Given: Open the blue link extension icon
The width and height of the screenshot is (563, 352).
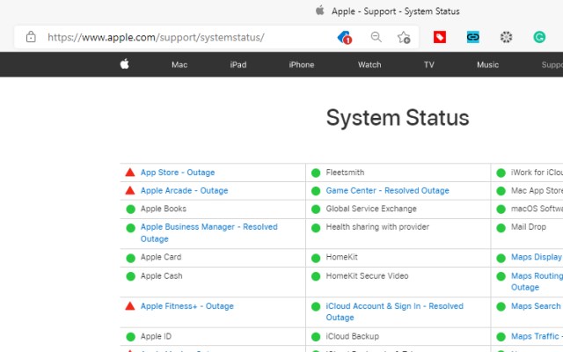Looking at the screenshot, I should (x=473, y=37).
